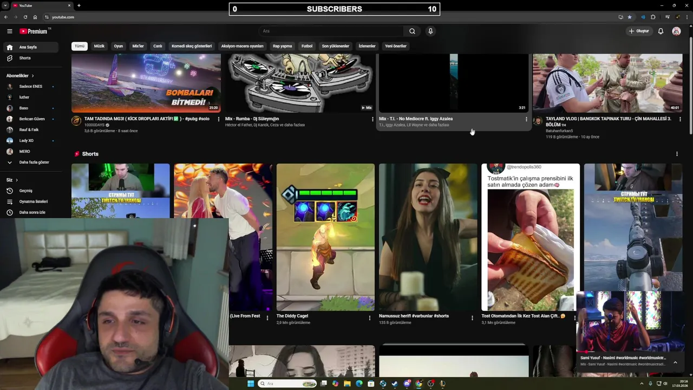The width and height of the screenshot is (693, 390).
Task: Select the Canlı filter chip
Action: (158, 46)
